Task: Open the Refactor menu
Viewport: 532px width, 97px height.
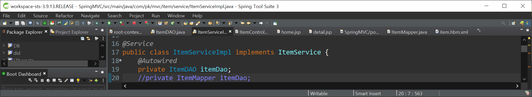Action: 64,16
